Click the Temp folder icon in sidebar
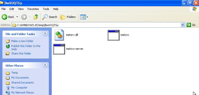The image size is (199, 95). point(8,73)
